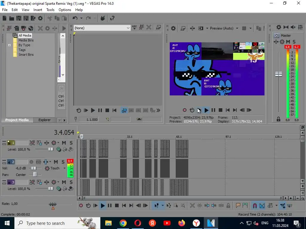Arm track 2 for record

[x=31, y=162]
